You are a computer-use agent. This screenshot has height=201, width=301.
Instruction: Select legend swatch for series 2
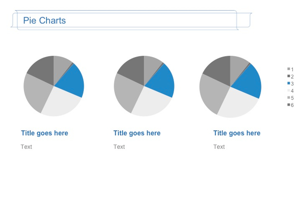(x=289, y=76)
